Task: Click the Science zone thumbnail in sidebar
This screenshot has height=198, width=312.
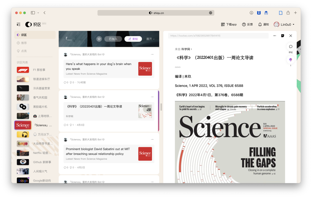Action: [x=23, y=125]
